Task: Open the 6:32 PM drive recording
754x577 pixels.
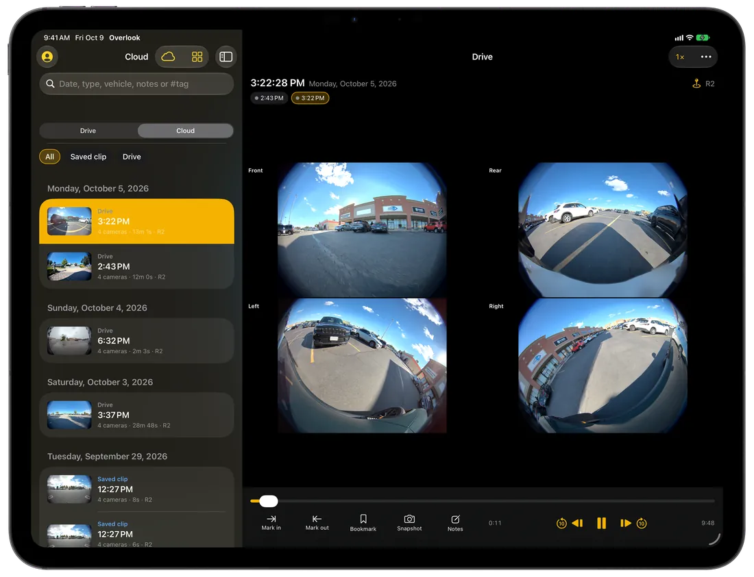Action: [136, 341]
